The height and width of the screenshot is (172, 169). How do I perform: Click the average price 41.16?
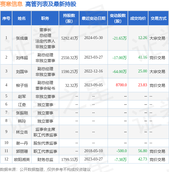pyautogui.click(x=143, y=57)
